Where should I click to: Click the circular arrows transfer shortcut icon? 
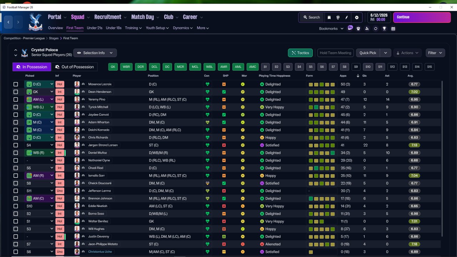click(376, 29)
